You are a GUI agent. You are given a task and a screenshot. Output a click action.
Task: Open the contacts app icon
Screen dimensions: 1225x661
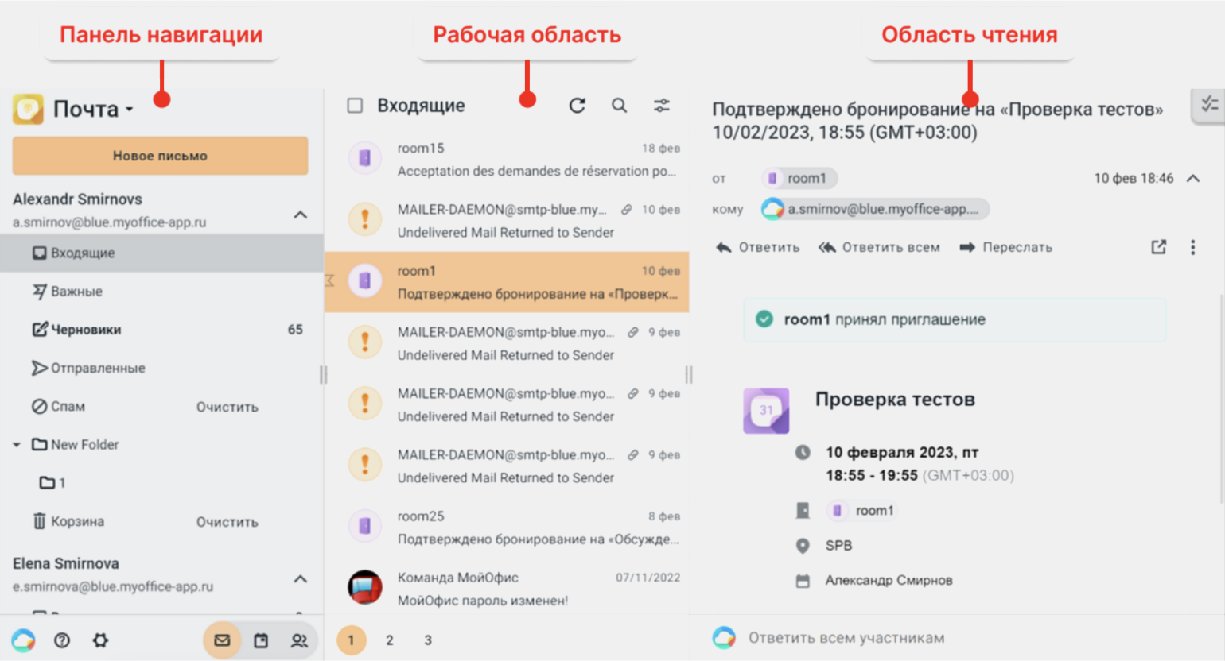coord(299,640)
